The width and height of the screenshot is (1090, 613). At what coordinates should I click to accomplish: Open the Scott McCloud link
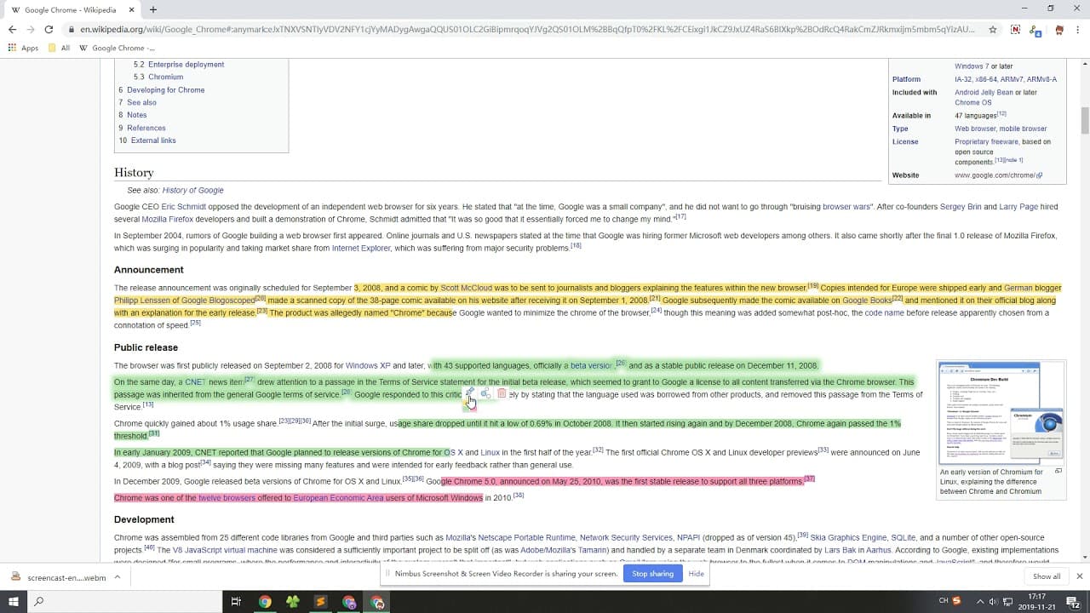(467, 288)
